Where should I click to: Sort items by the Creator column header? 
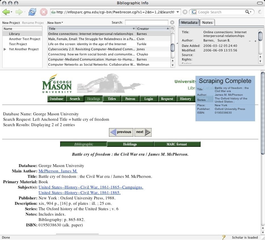153,29
